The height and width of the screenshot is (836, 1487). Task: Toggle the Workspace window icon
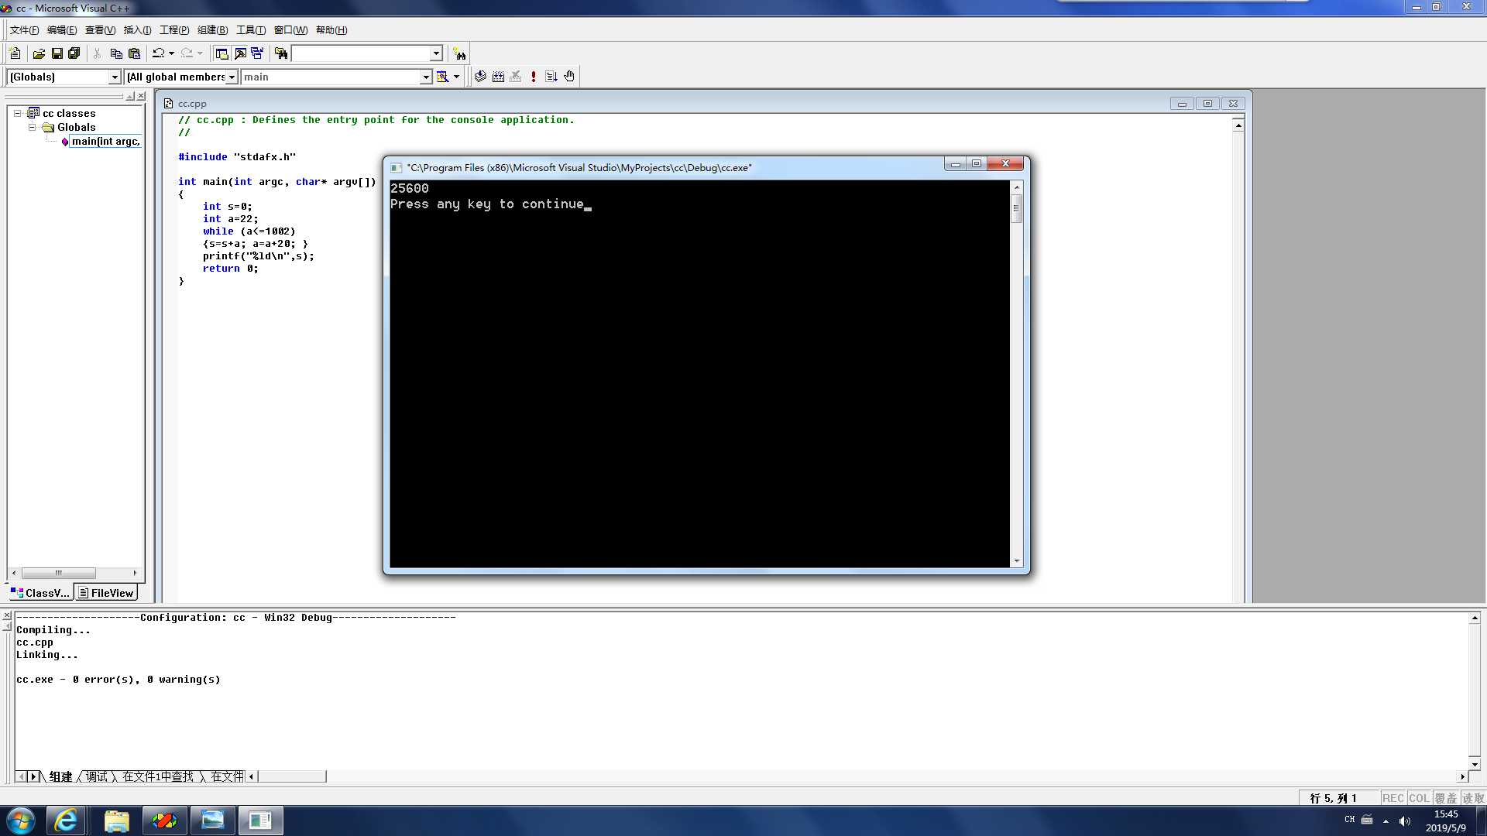pos(222,53)
